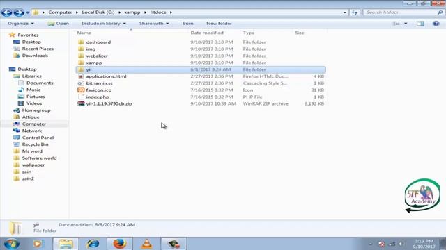The height and width of the screenshot is (250, 446).
Task: Select Computer in navigation pane
Action: coord(34,124)
